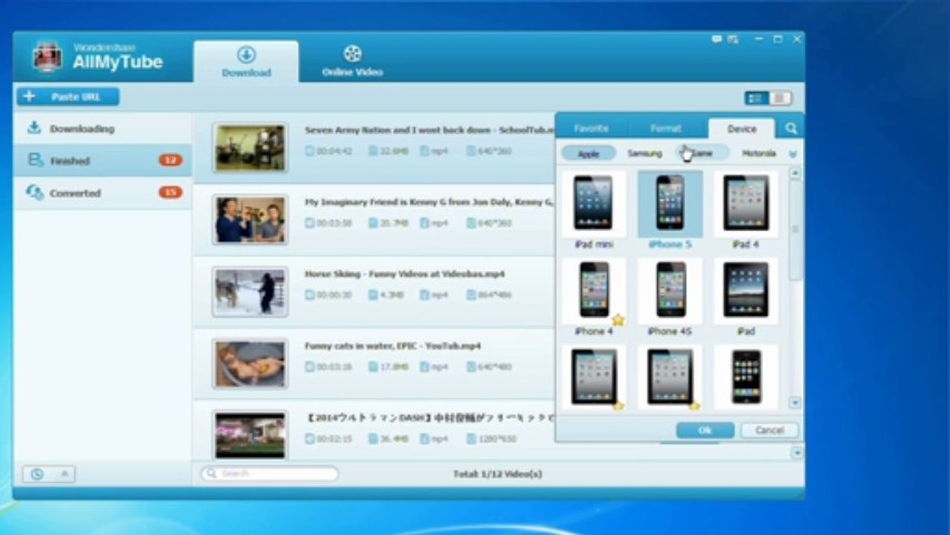Image resolution: width=950 pixels, height=535 pixels.
Task: Click Ok in the device panel
Action: click(705, 430)
